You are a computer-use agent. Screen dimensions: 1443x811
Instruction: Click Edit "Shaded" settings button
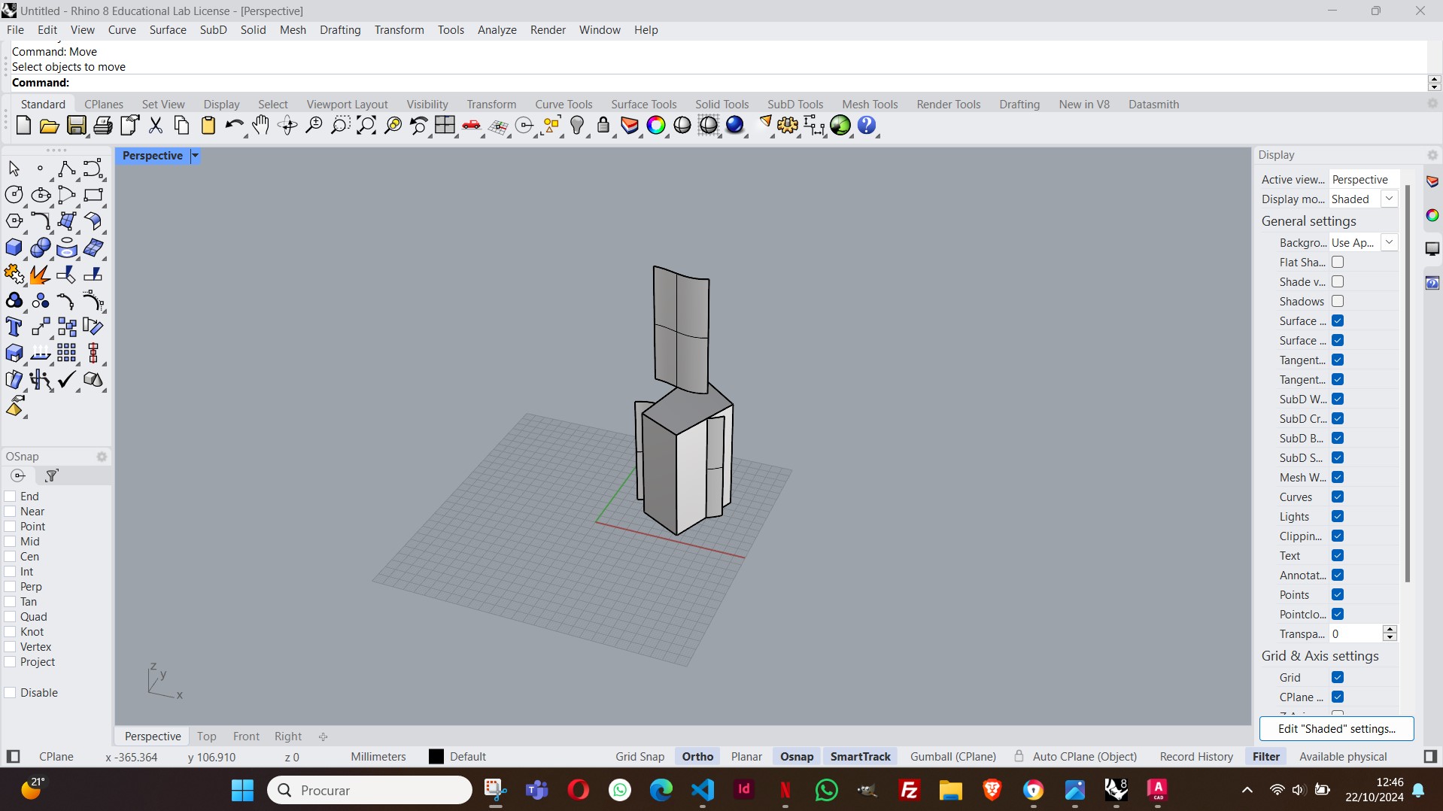point(1336,729)
